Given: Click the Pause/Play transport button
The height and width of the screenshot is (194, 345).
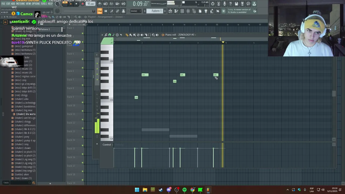Looking at the screenshot, I should [71, 4].
